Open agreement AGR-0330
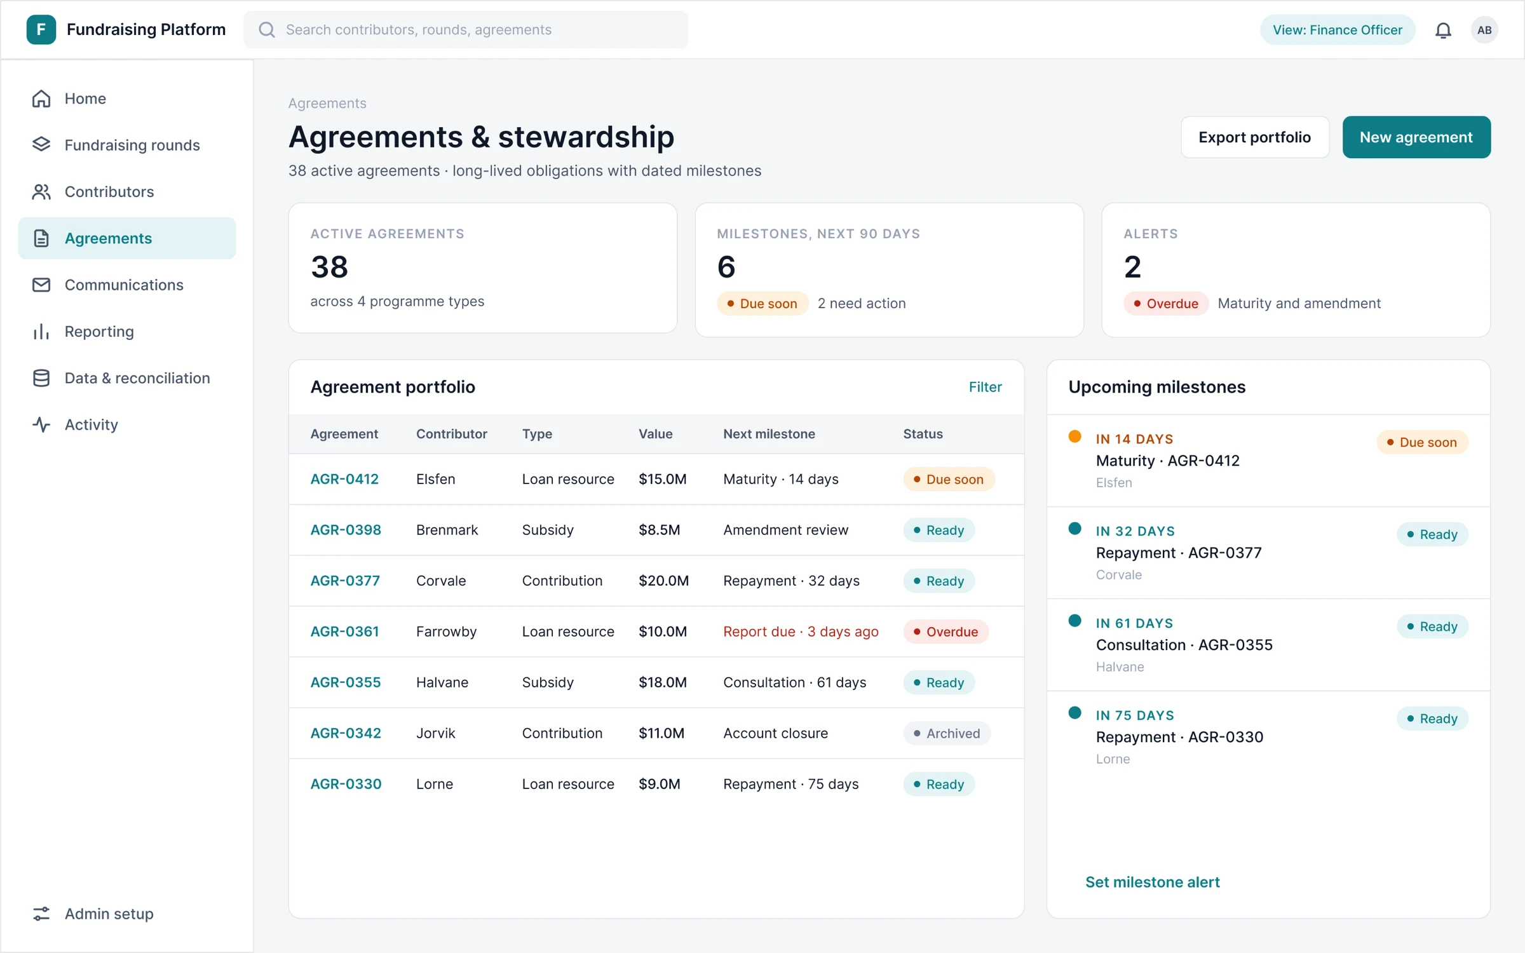 click(x=346, y=784)
